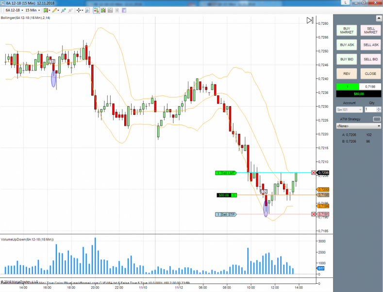Cancel Sell LMT order with red X
Screen dimensions: 383x292
click(x=314, y=173)
